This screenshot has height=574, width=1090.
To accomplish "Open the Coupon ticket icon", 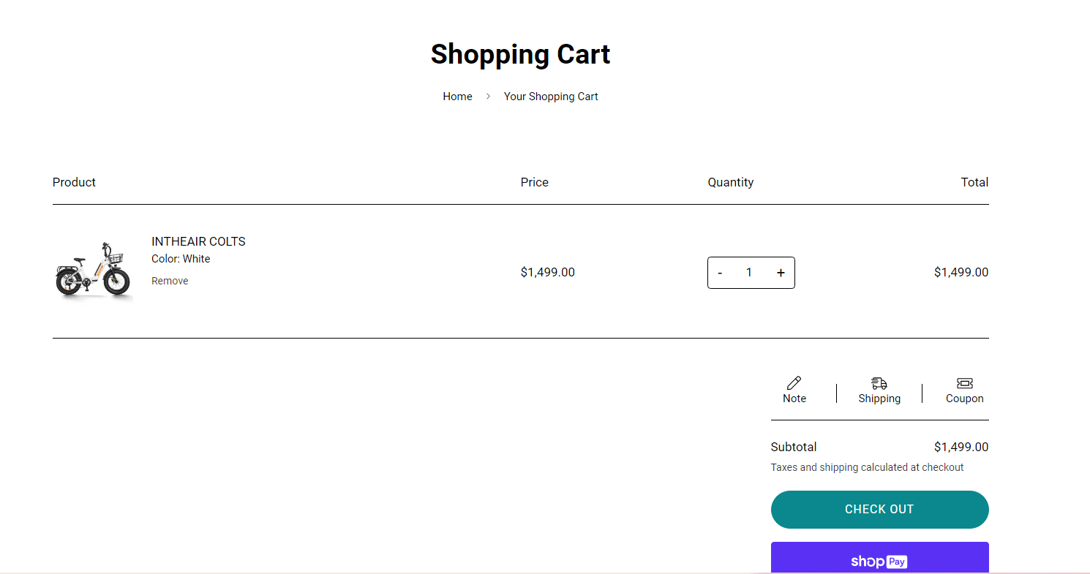I will (x=965, y=383).
